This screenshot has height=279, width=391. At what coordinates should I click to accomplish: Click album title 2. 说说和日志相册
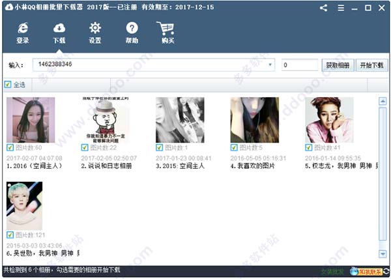[106, 166]
